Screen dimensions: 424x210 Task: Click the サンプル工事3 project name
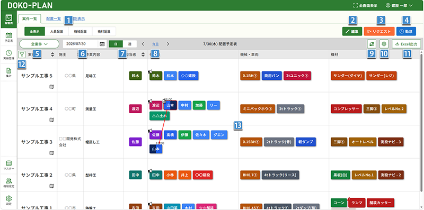(x=37, y=142)
